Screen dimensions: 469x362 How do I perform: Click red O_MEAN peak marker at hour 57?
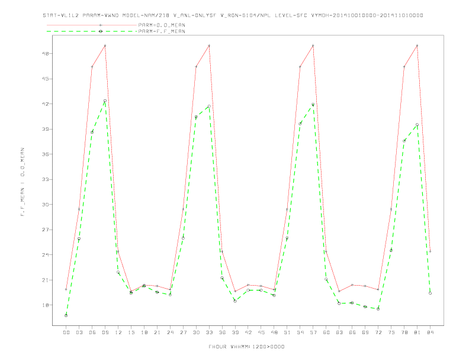pyautogui.click(x=313, y=46)
